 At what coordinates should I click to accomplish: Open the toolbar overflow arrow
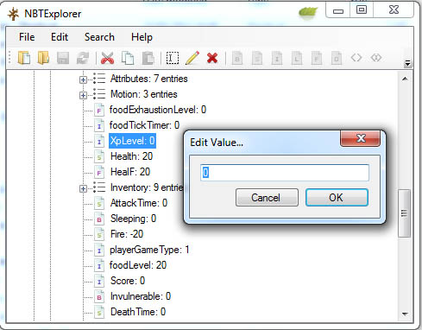coord(407,63)
